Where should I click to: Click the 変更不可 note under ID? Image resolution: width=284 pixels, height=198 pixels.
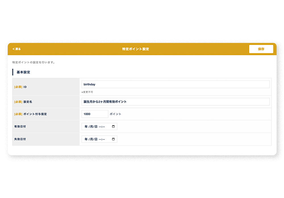point(87,92)
